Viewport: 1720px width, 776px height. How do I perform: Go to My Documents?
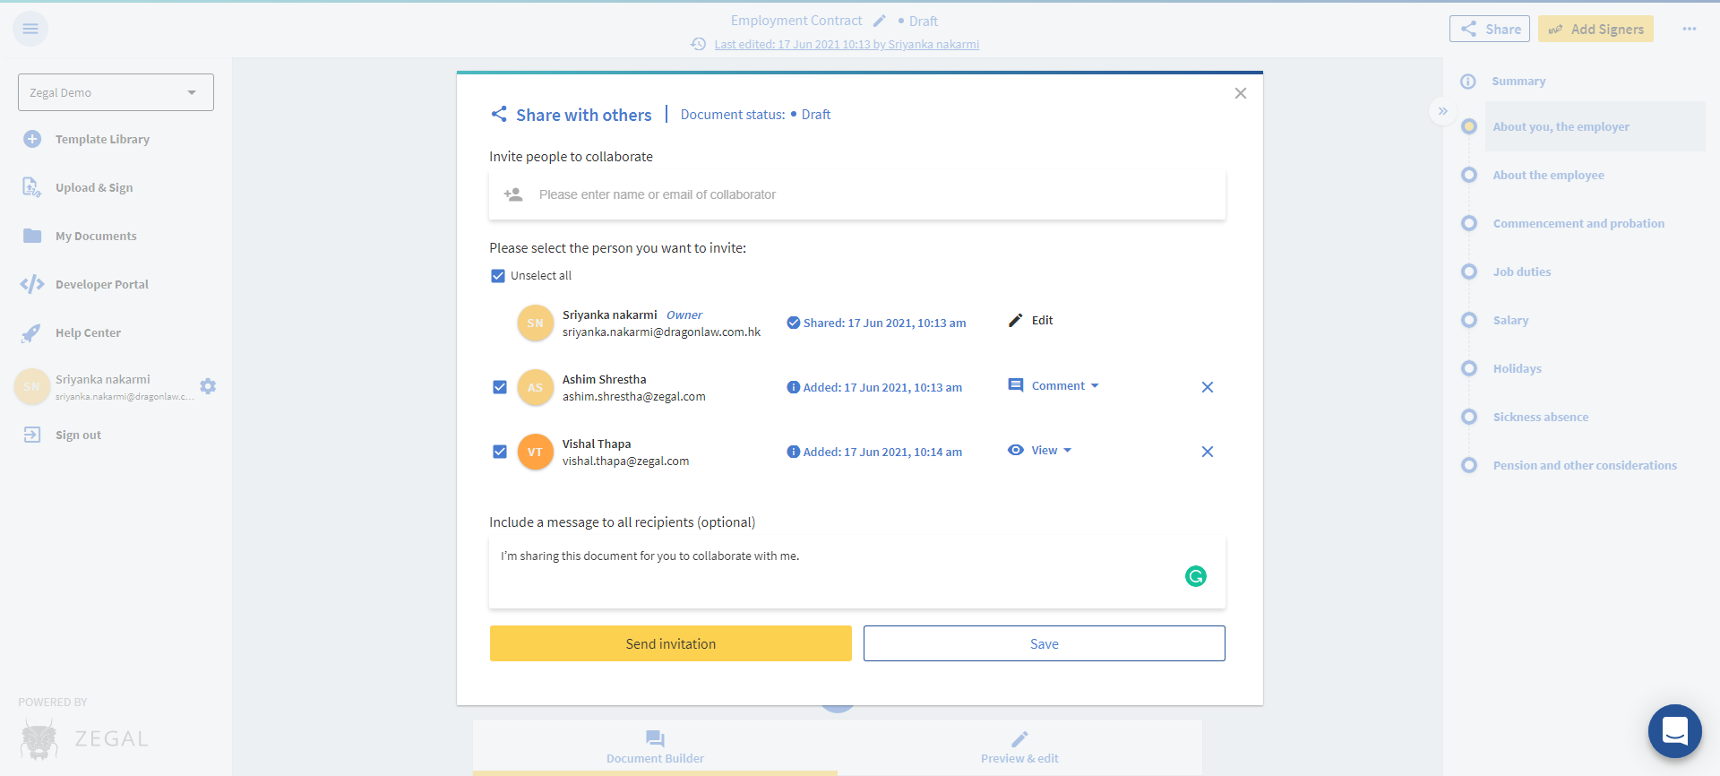[96, 236]
